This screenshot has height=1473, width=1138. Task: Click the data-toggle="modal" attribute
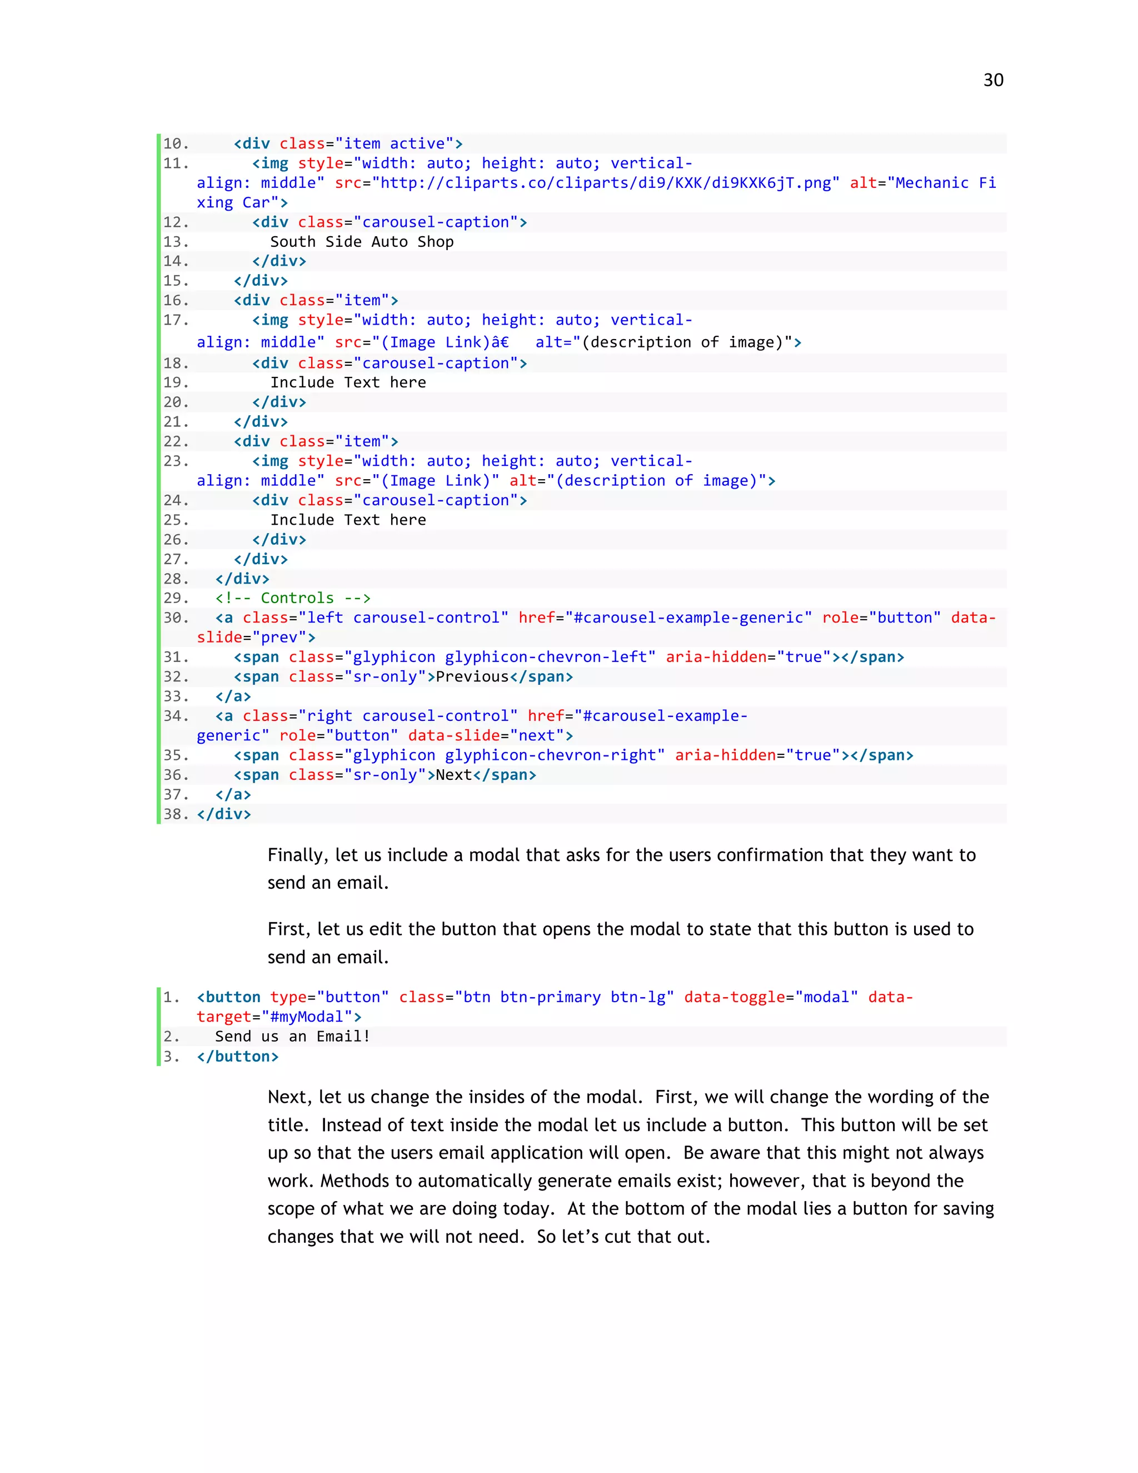(x=771, y=997)
